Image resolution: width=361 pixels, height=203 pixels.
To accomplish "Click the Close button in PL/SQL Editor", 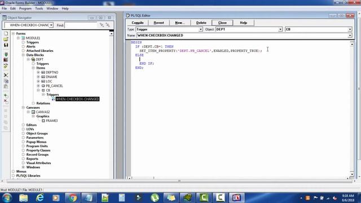I will click(x=222, y=23).
